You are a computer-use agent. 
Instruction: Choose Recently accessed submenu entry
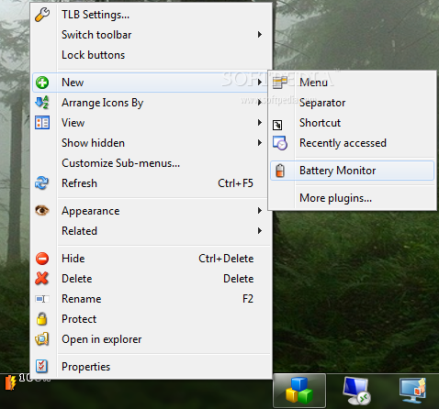coord(352,143)
